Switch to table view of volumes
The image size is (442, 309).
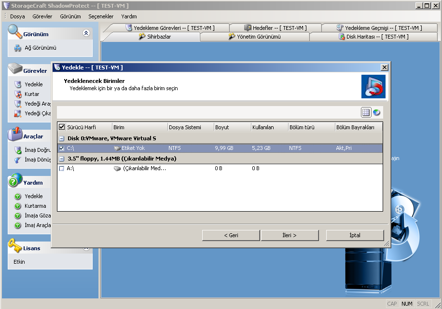366,113
